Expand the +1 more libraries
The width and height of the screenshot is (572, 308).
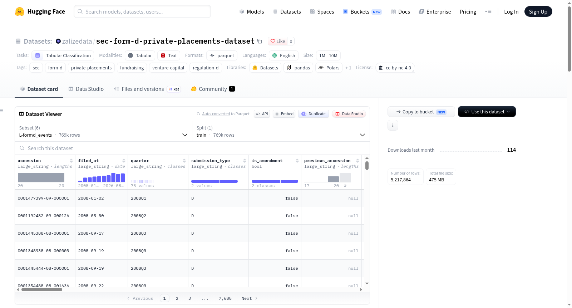click(348, 68)
